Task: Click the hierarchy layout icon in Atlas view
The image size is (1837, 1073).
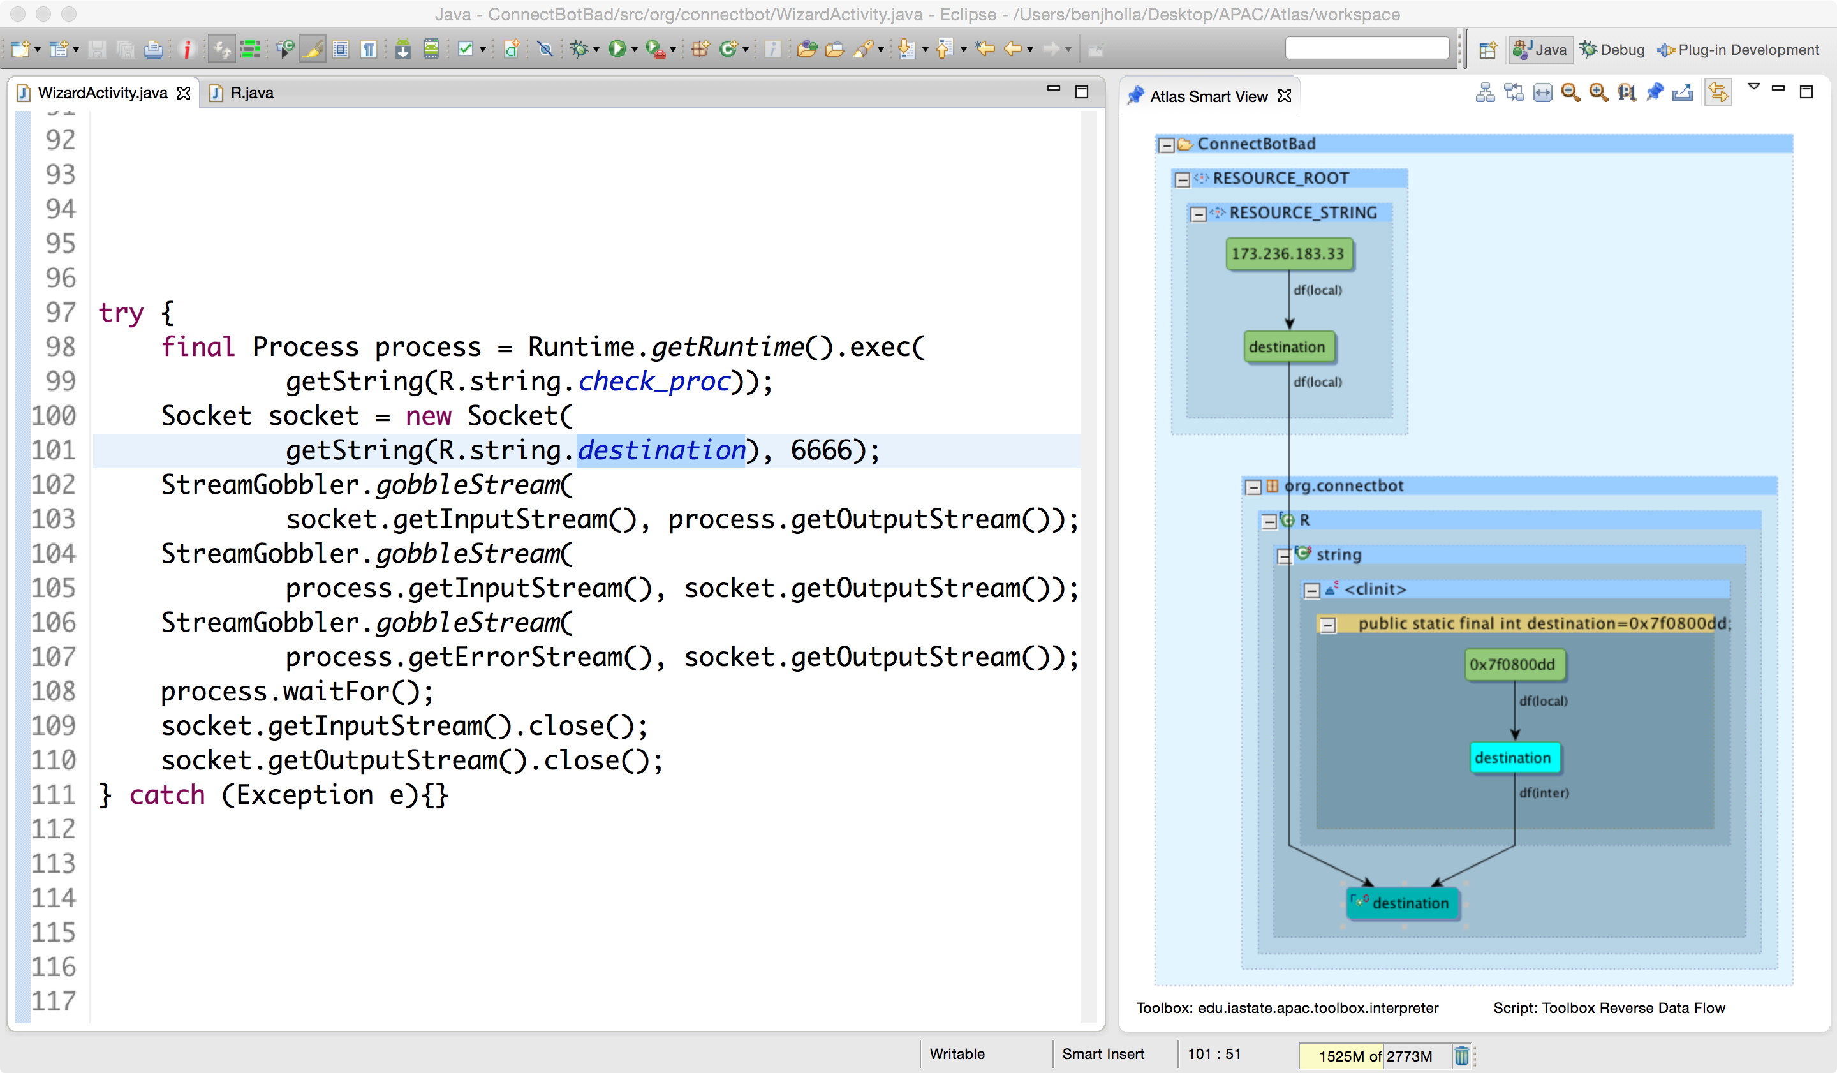Action: point(1485,93)
